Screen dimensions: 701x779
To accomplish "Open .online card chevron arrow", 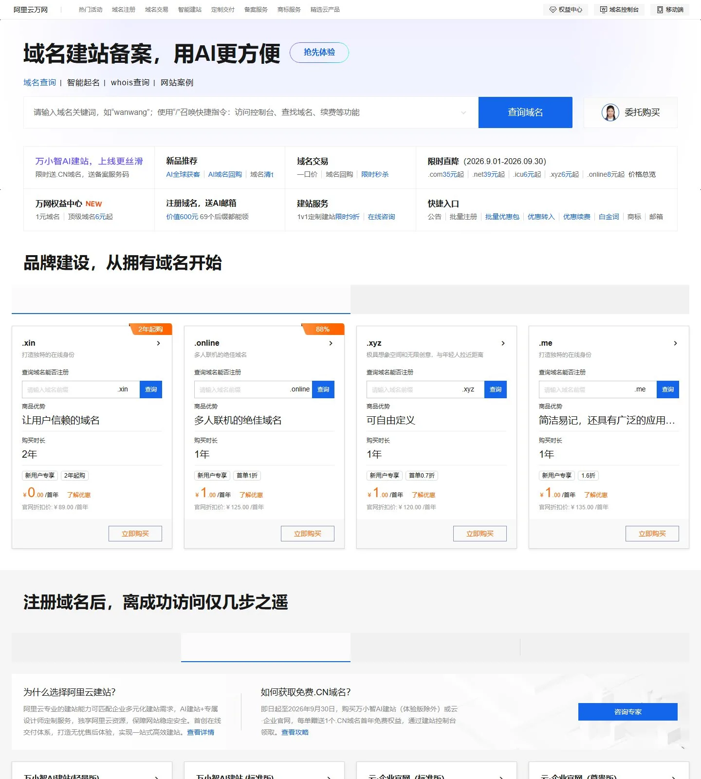I will (331, 343).
